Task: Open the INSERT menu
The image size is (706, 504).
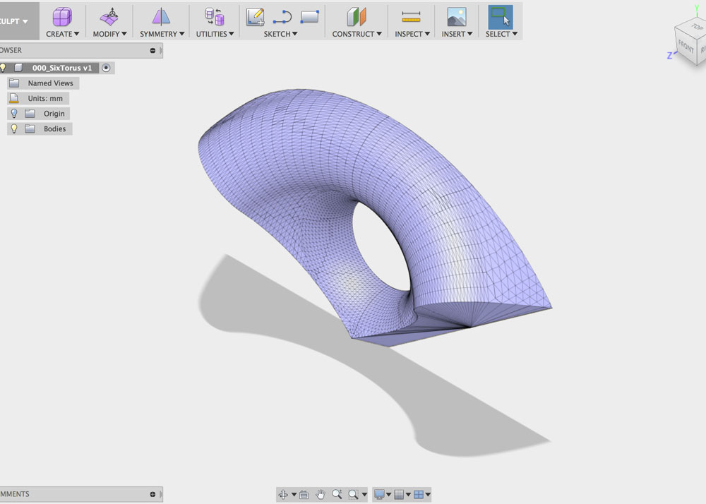Action: pos(457,34)
